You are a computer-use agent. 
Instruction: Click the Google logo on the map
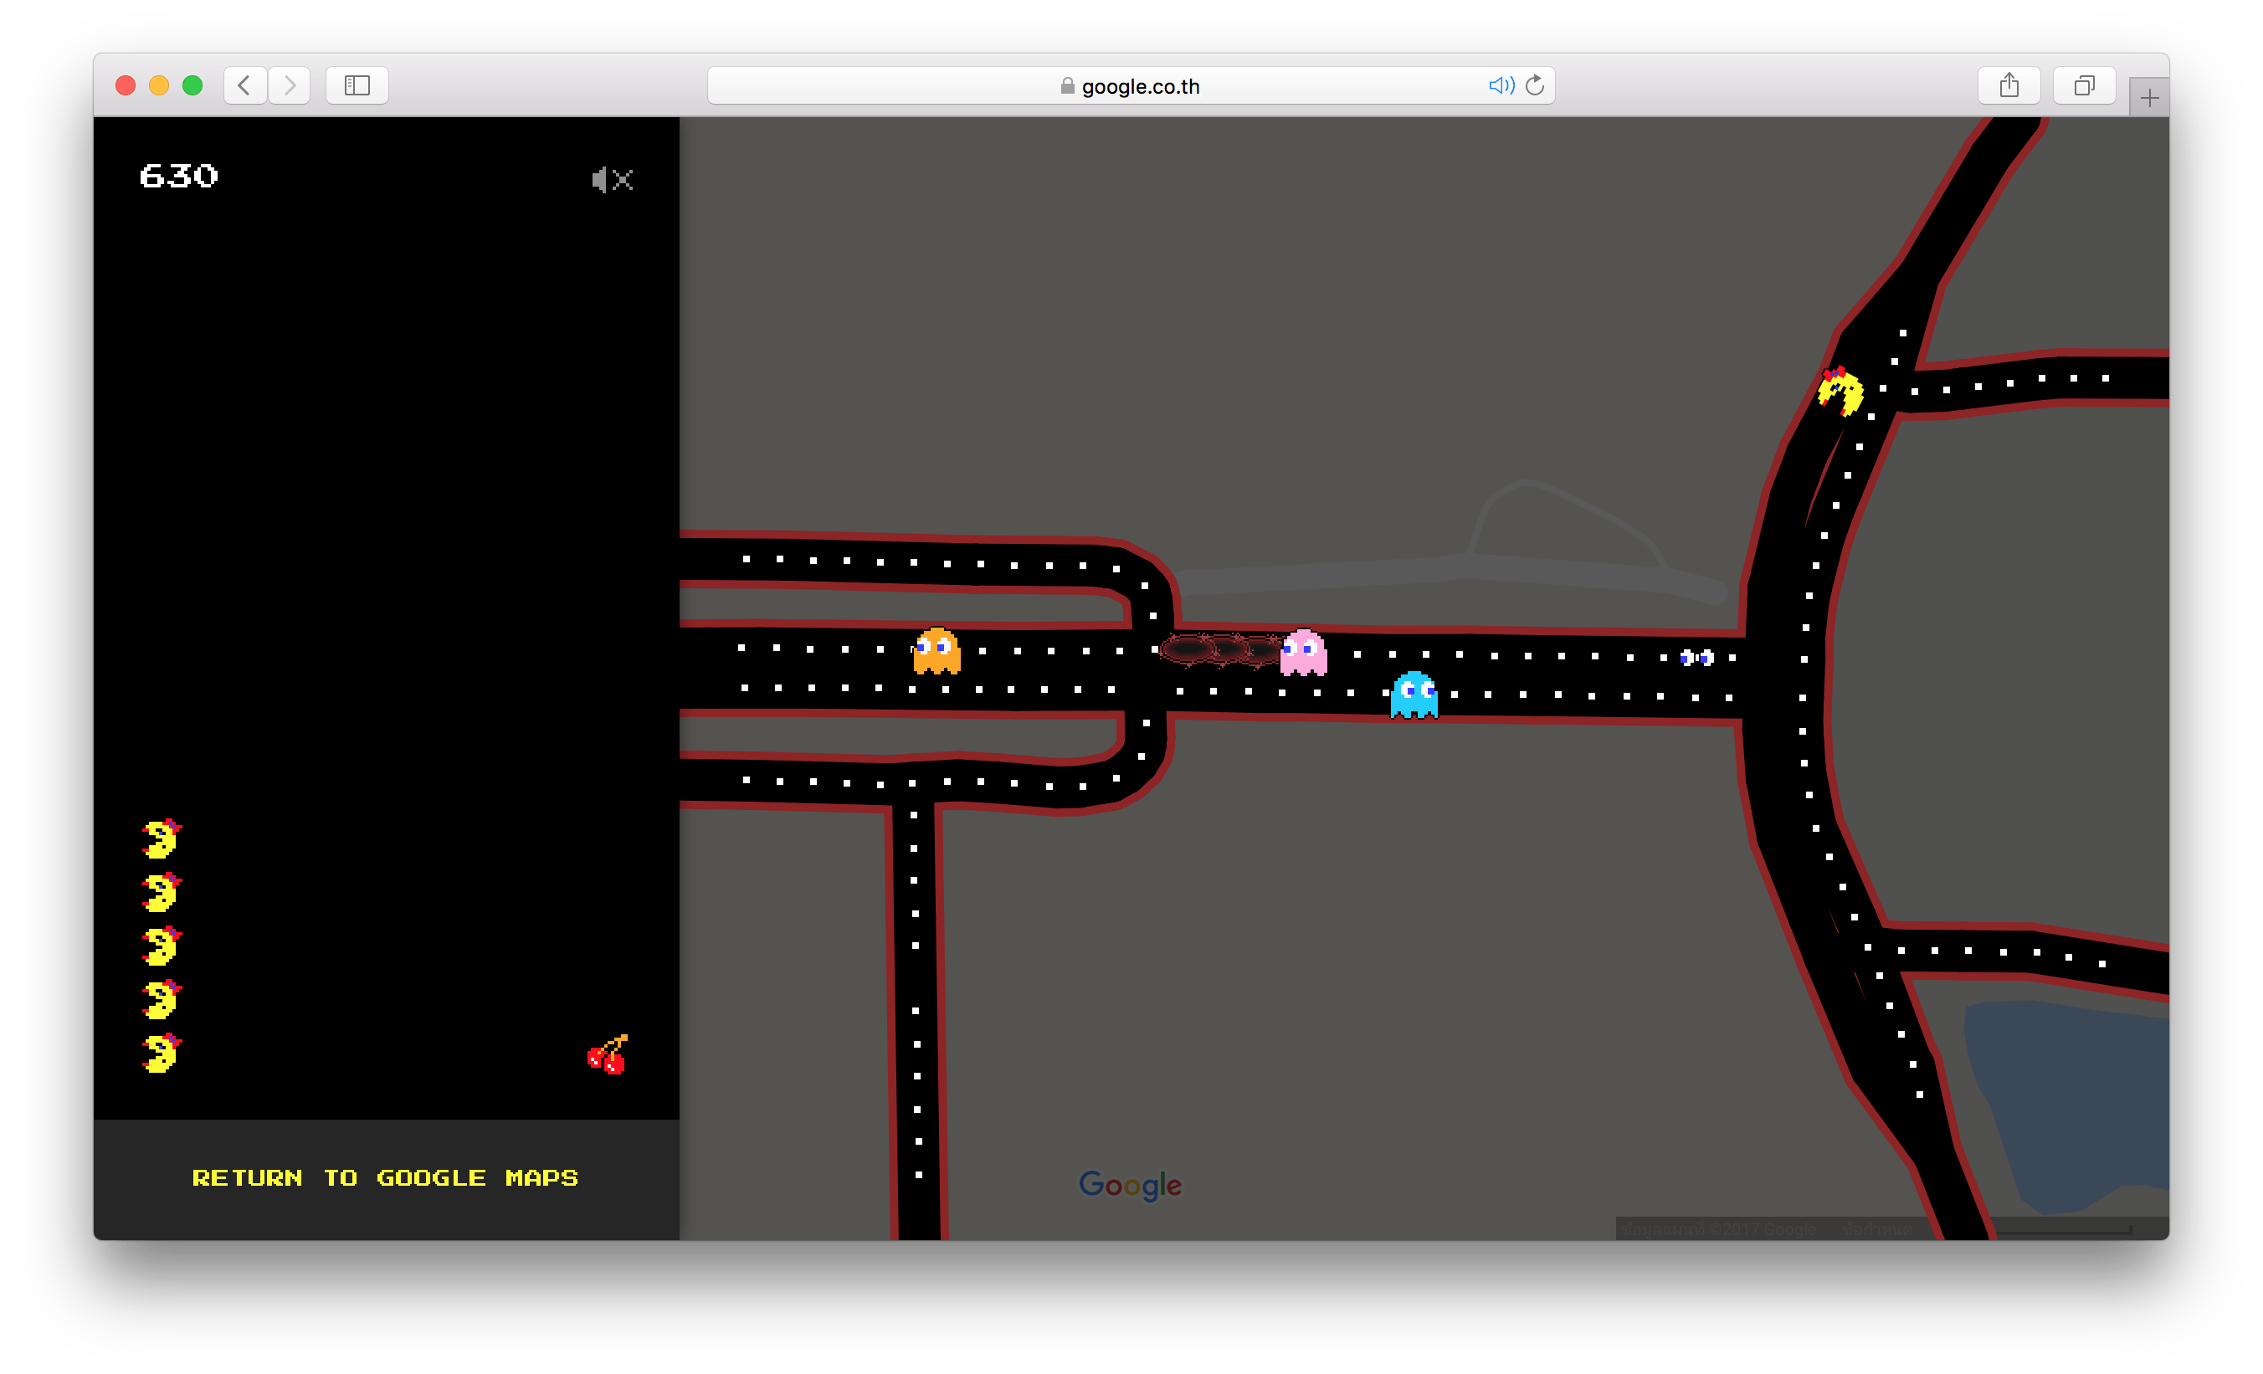tap(1130, 1185)
